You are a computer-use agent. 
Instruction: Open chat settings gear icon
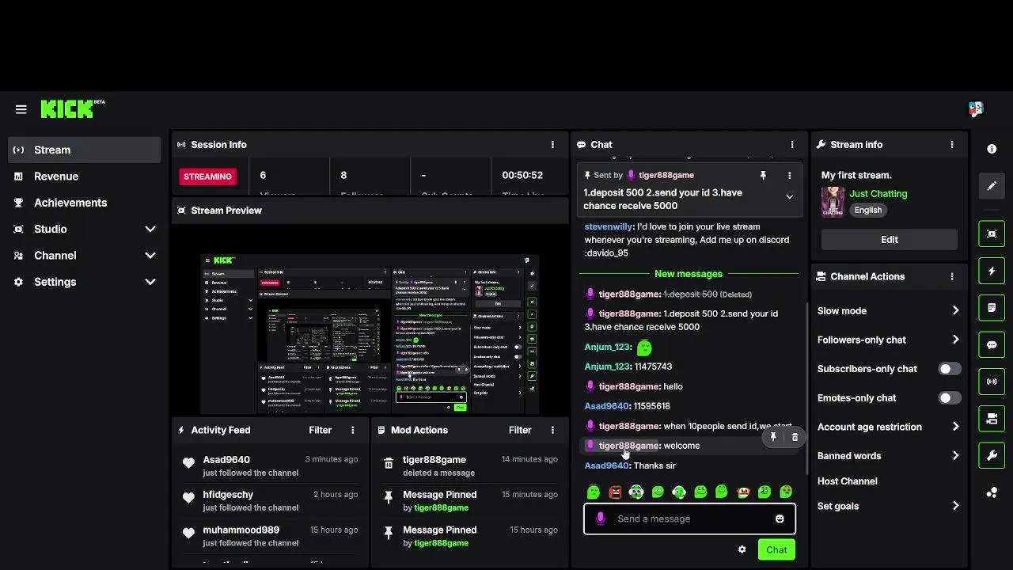pyautogui.click(x=742, y=549)
